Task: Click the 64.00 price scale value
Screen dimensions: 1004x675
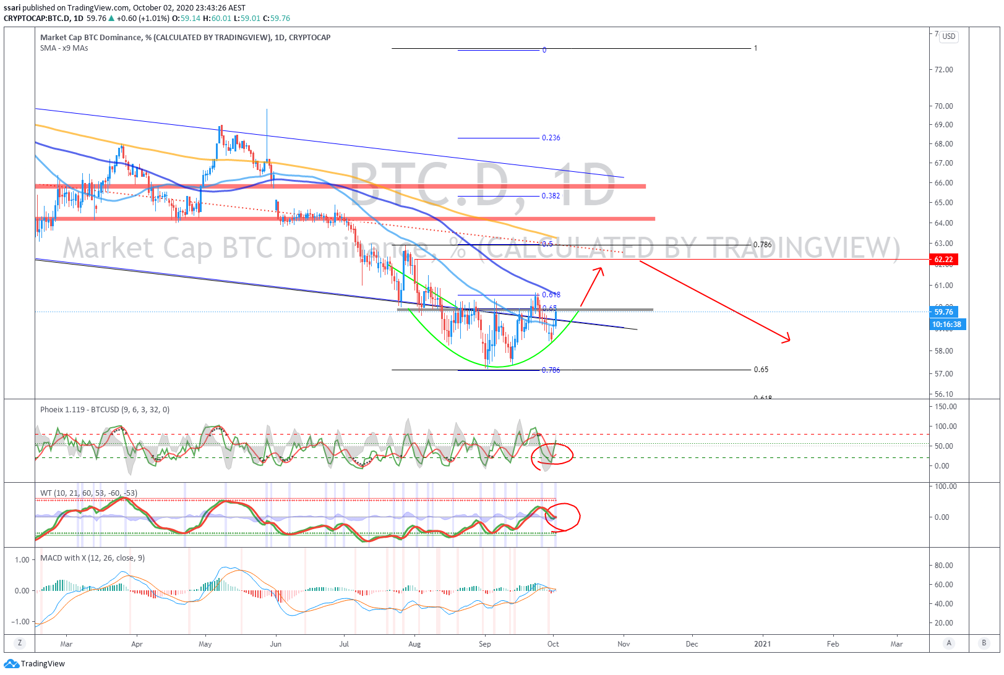Action: tap(943, 223)
